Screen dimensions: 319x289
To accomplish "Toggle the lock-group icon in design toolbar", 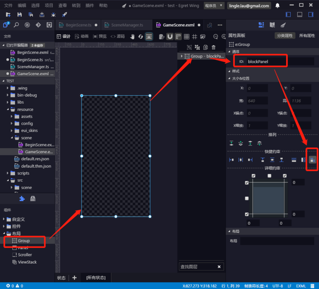I will click(x=149, y=37).
